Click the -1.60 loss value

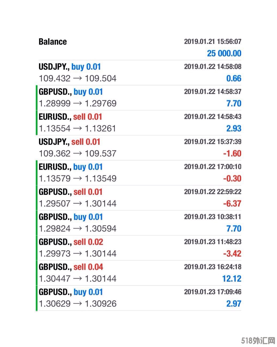[x=232, y=153]
